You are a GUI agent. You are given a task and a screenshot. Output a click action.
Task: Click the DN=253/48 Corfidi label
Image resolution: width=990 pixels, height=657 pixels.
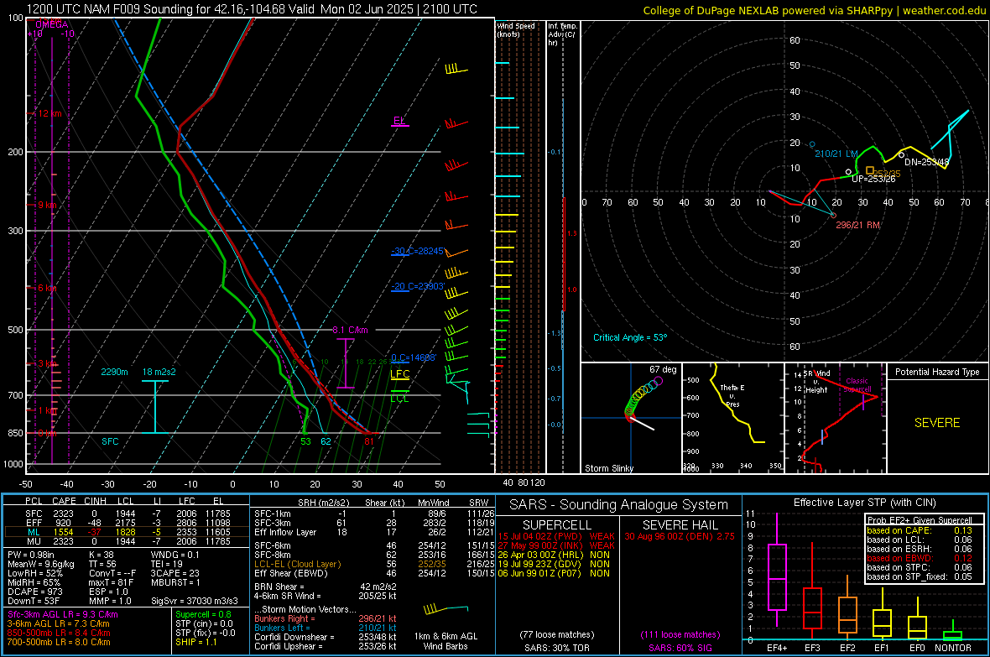pos(926,162)
